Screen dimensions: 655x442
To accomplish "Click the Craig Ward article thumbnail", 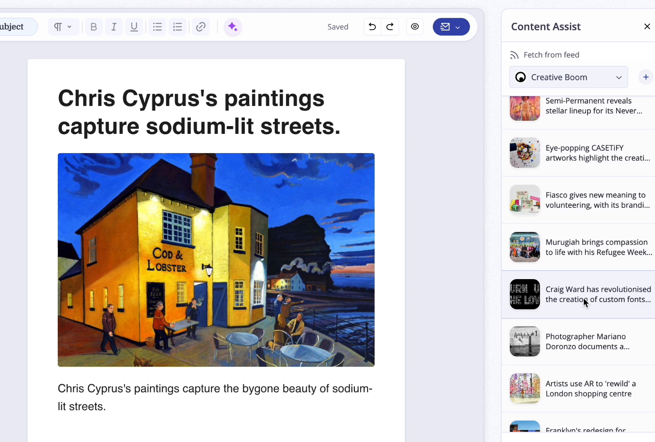I will pyautogui.click(x=525, y=294).
